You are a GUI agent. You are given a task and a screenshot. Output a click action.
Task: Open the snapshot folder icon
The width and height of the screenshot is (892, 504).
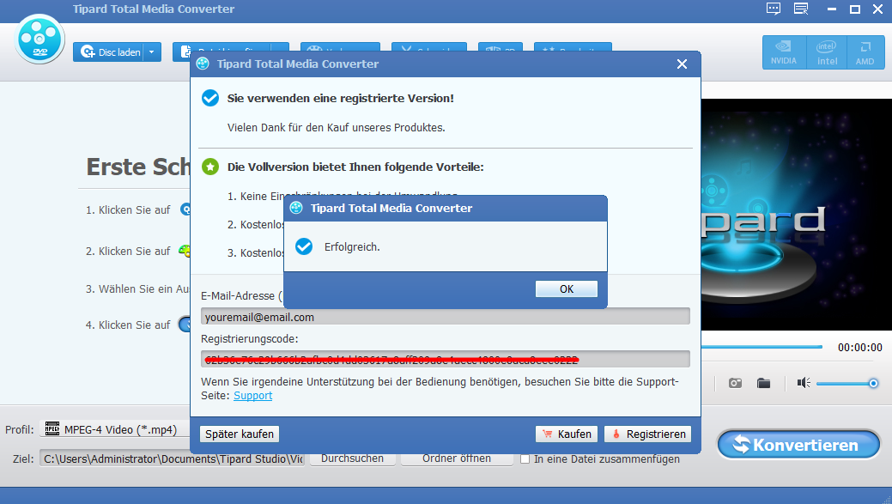pyautogui.click(x=763, y=383)
